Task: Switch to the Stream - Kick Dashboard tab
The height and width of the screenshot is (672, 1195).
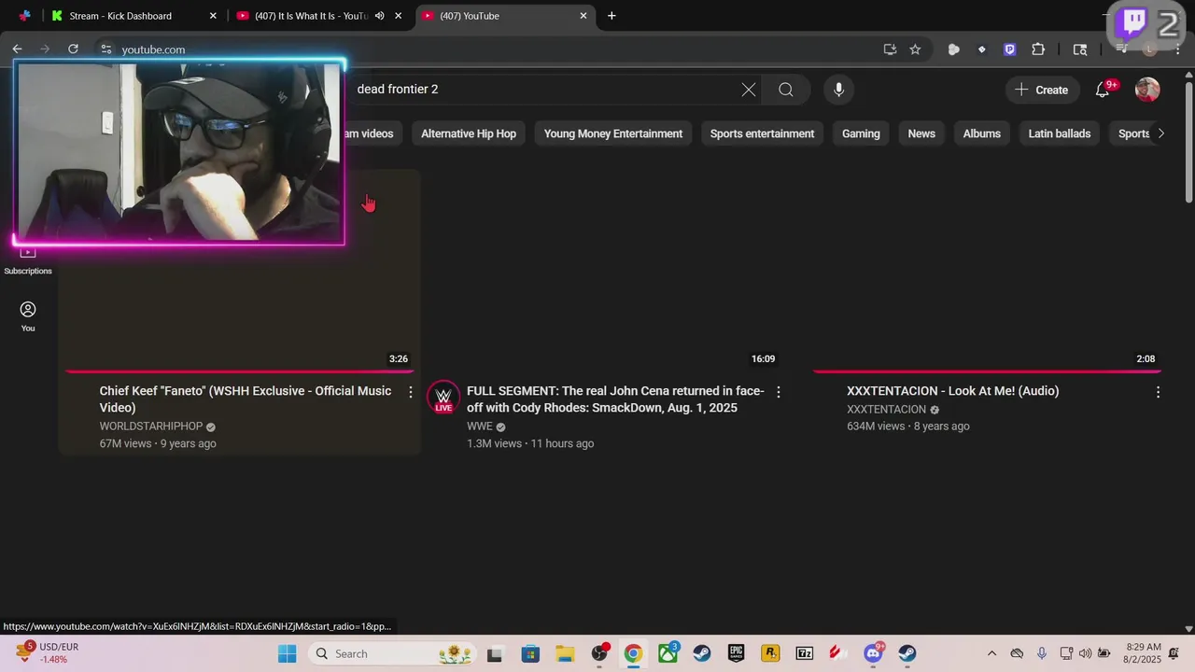Action: pos(133,16)
